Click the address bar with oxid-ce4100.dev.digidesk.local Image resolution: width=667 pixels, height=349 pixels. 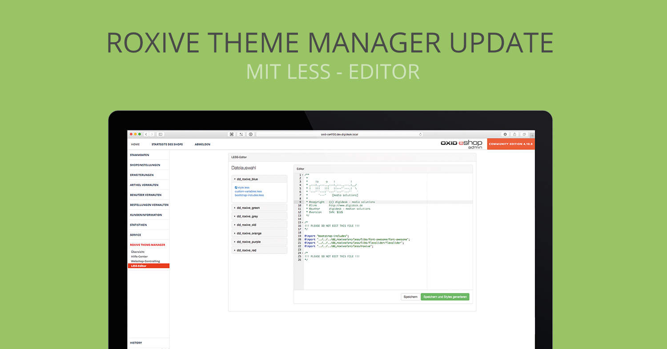[339, 134]
